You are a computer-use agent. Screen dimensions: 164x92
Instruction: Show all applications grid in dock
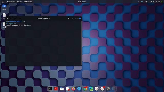coord(114,89)
